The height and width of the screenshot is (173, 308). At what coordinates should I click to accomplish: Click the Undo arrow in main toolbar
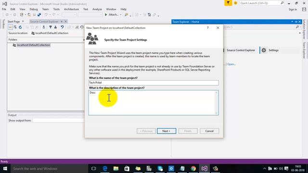46,15
